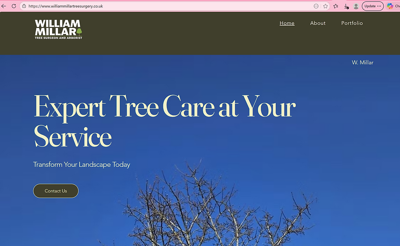Click the Contact Us button
The image size is (400, 246).
pos(56,191)
